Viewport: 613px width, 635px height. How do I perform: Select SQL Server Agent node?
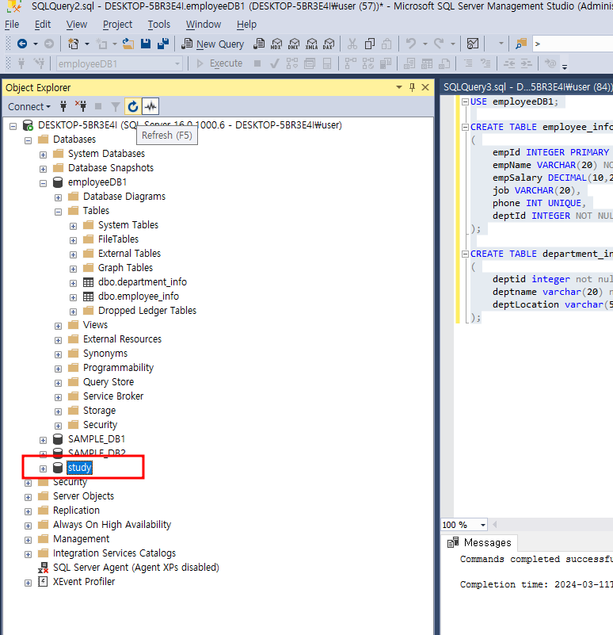click(136, 568)
